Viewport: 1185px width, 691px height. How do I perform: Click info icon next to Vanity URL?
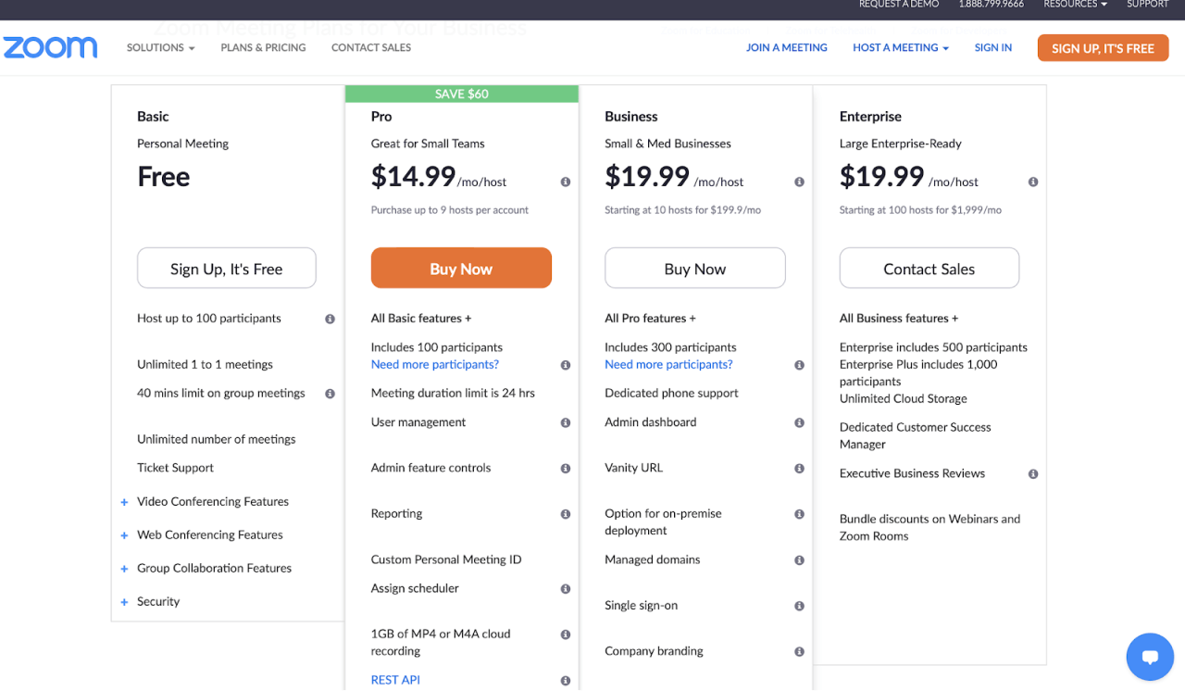coord(799,469)
